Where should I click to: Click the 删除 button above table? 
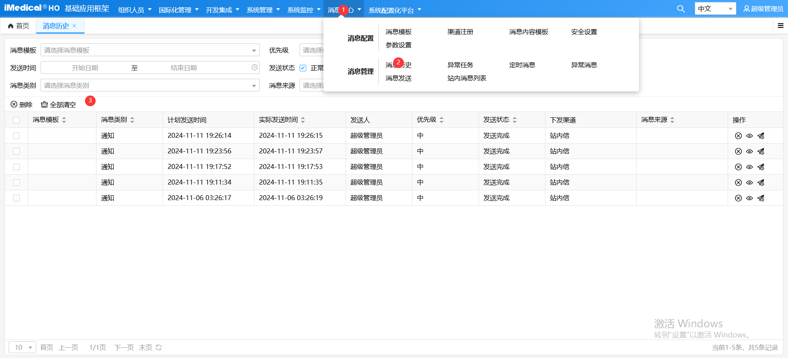tap(21, 105)
